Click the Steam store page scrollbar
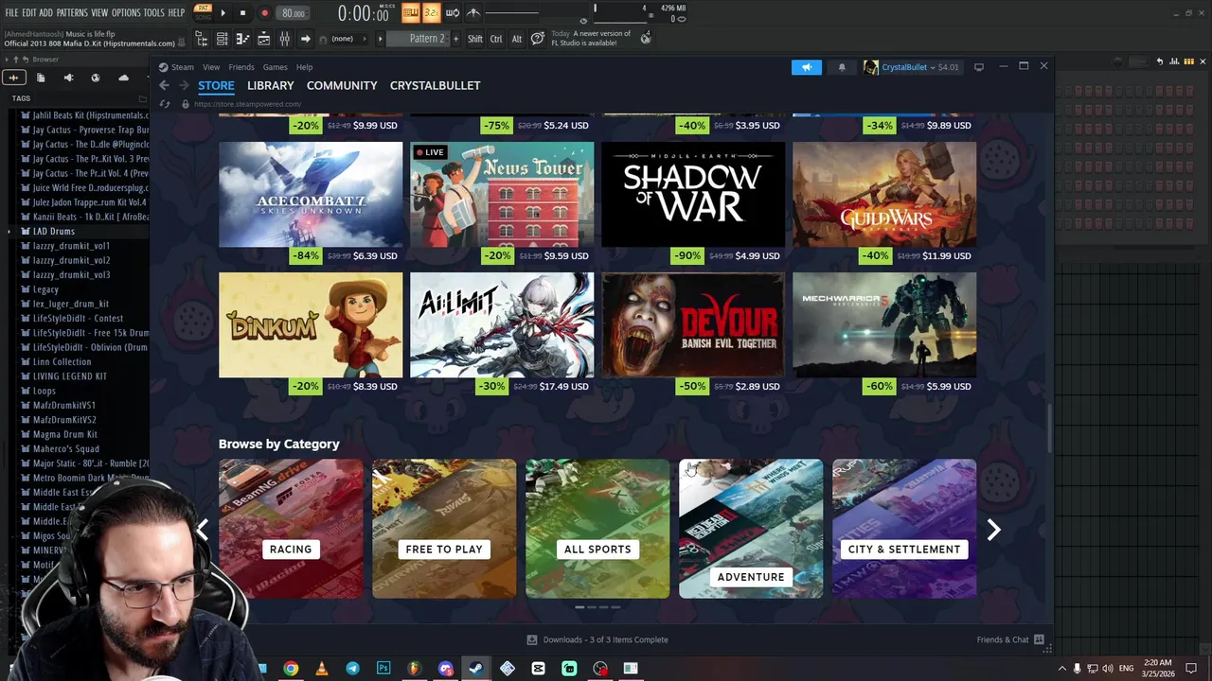The width and height of the screenshot is (1212, 681). pyautogui.click(x=1048, y=428)
